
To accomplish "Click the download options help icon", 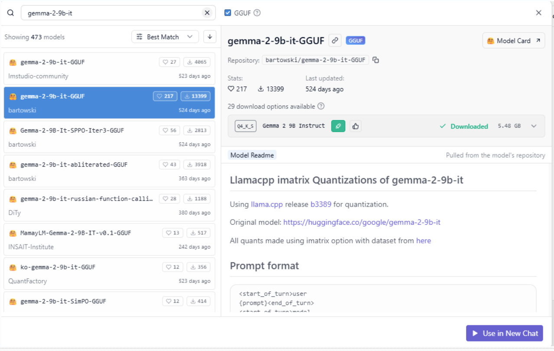I will (321, 106).
